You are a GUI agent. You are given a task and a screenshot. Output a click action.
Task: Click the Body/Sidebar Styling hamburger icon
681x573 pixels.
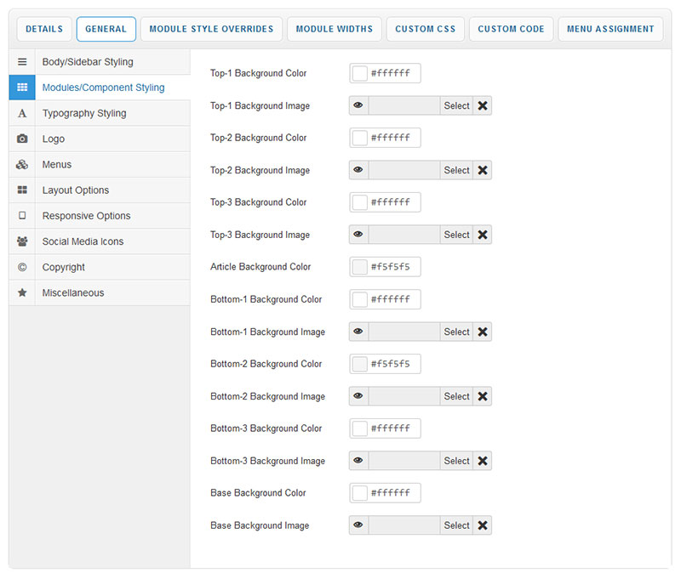[22, 62]
